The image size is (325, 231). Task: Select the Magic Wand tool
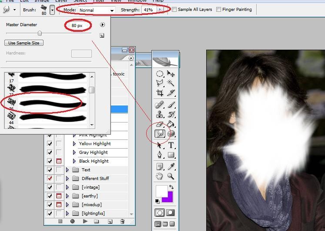tap(171, 83)
